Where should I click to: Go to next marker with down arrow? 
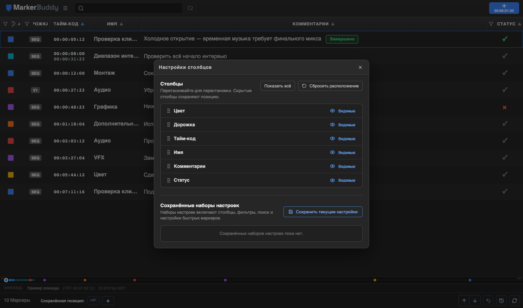(475, 301)
